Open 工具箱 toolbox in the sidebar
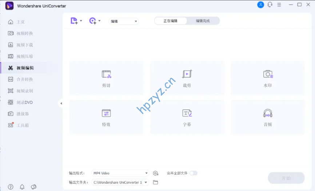The height and width of the screenshot is (191, 315). 22,125
